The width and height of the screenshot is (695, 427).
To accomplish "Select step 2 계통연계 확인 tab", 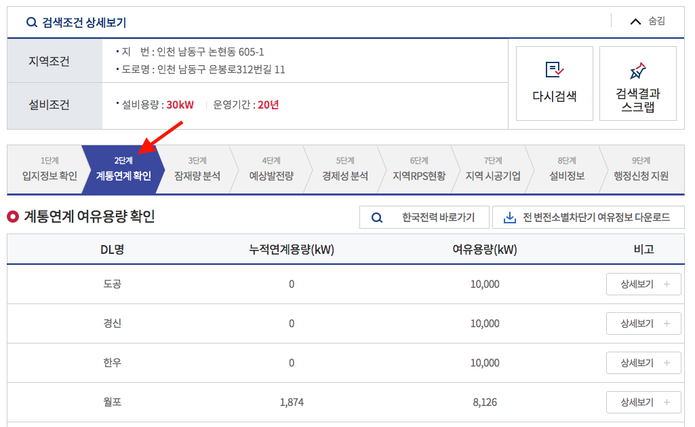I will click(x=123, y=169).
